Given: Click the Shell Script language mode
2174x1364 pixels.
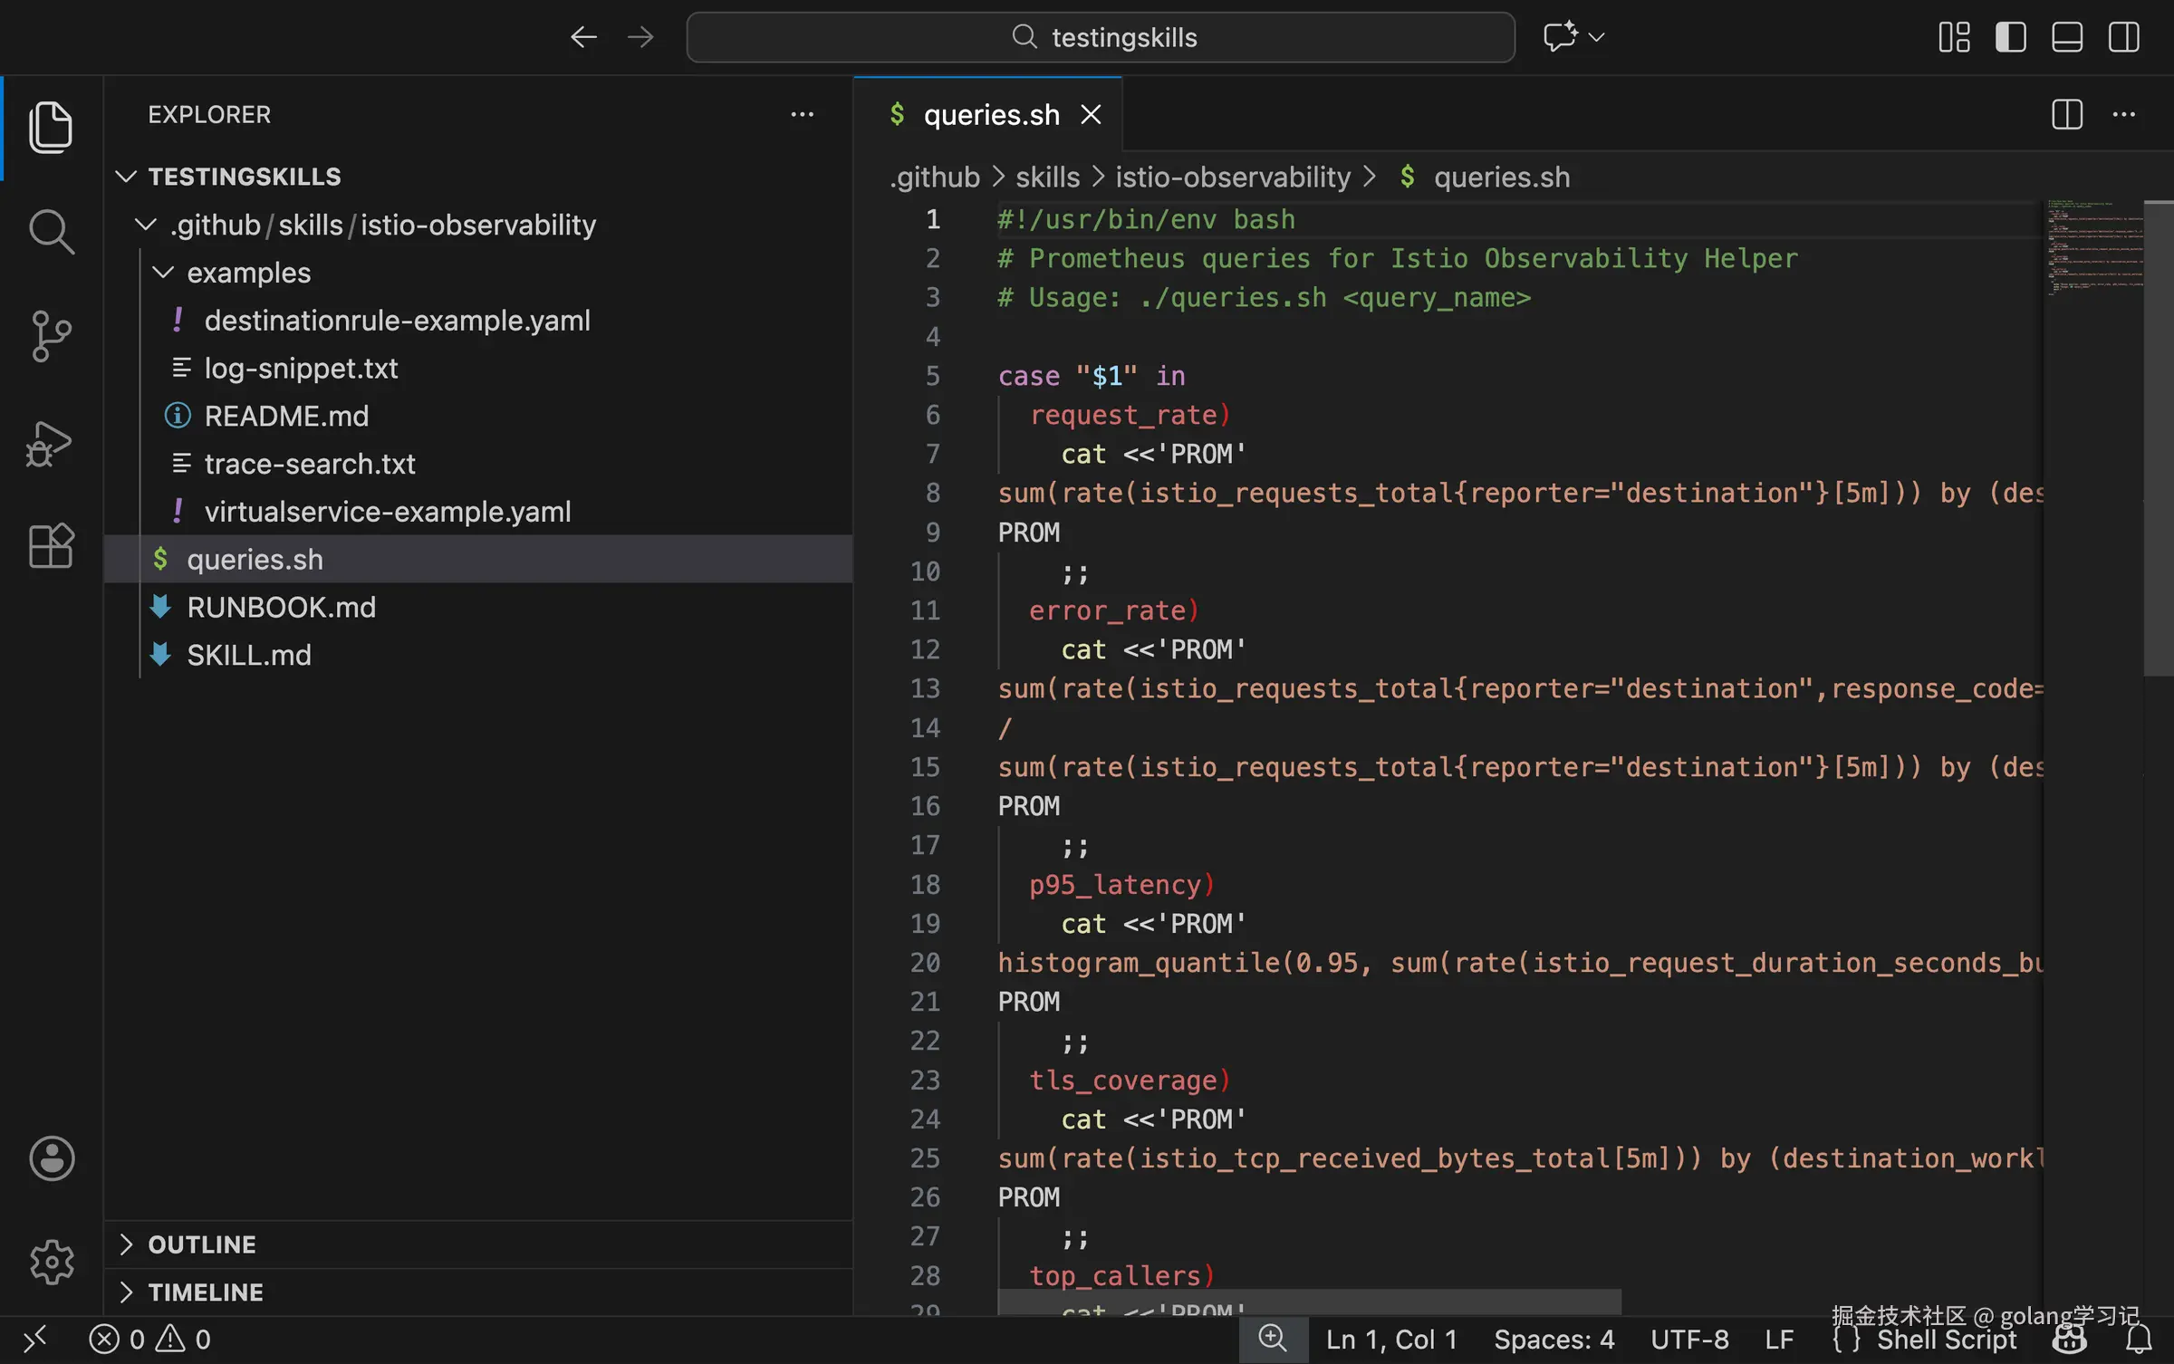Looking at the screenshot, I should [1946, 1340].
